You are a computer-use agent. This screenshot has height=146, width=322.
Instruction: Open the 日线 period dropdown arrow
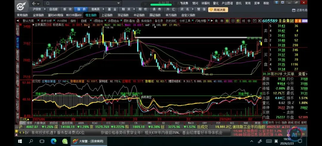click(x=90, y=21)
